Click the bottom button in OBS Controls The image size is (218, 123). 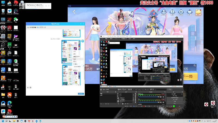pyautogui.click(x=175, y=103)
